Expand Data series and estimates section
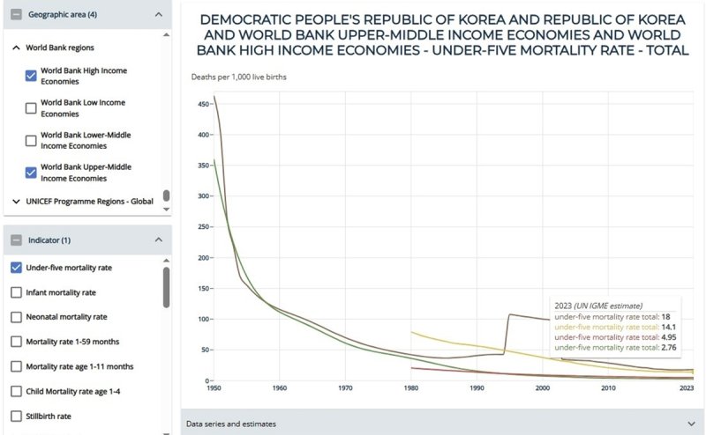This screenshot has height=435, width=706. click(x=689, y=424)
